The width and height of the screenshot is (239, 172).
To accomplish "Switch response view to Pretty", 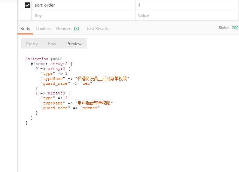I will click(32, 44).
